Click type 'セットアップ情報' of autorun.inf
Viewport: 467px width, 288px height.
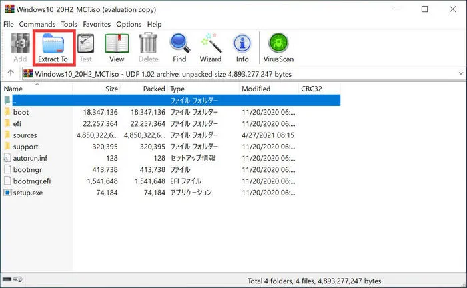coord(193,158)
